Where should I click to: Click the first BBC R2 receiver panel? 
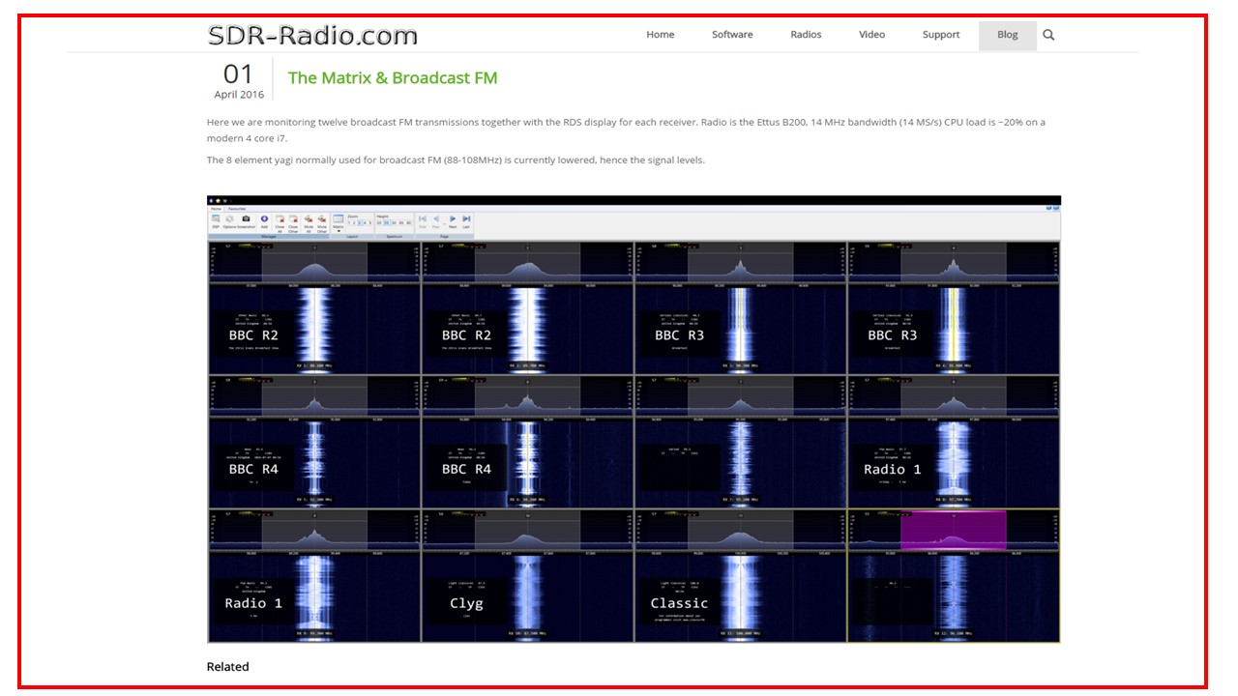(x=314, y=307)
